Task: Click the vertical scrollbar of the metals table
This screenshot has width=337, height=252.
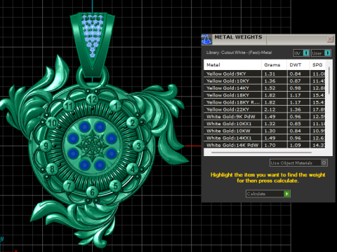Action: [329, 80]
